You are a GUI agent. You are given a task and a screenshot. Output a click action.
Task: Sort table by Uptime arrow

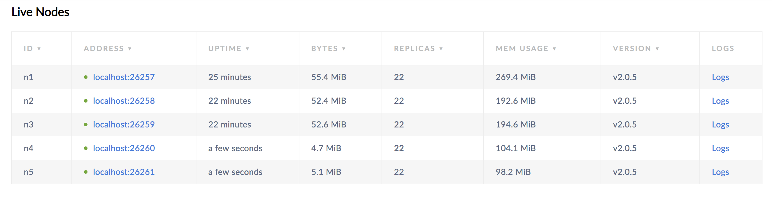tap(248, 49)
